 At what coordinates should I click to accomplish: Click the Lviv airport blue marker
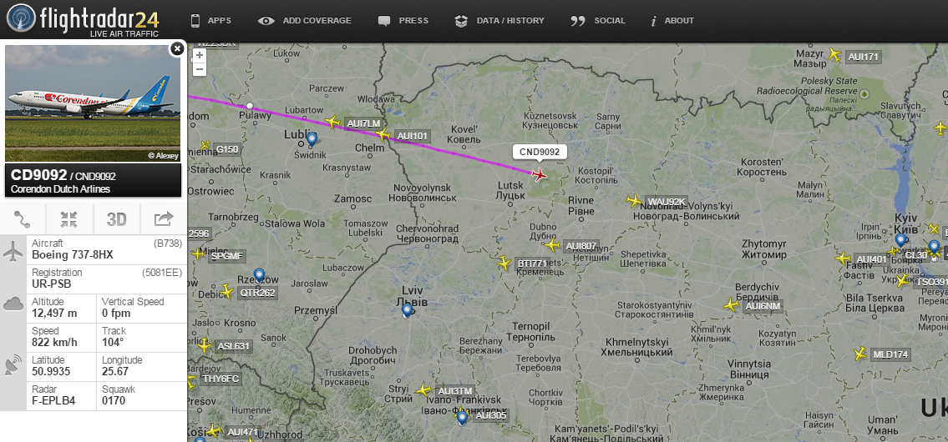[x=408, y=310]
